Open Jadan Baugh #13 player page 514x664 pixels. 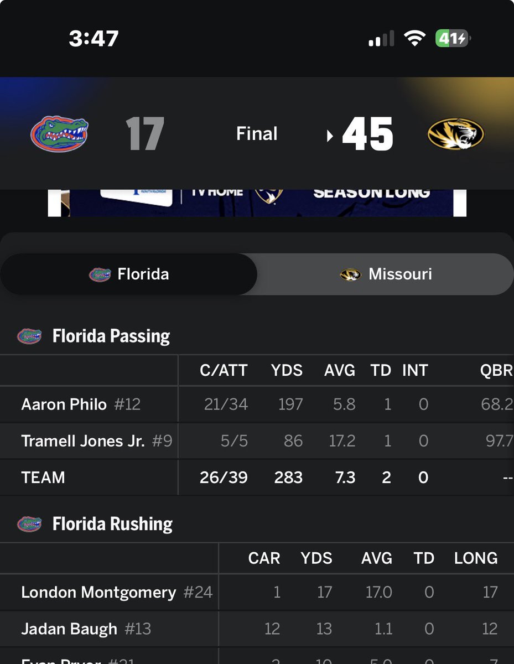click(86, 629)
